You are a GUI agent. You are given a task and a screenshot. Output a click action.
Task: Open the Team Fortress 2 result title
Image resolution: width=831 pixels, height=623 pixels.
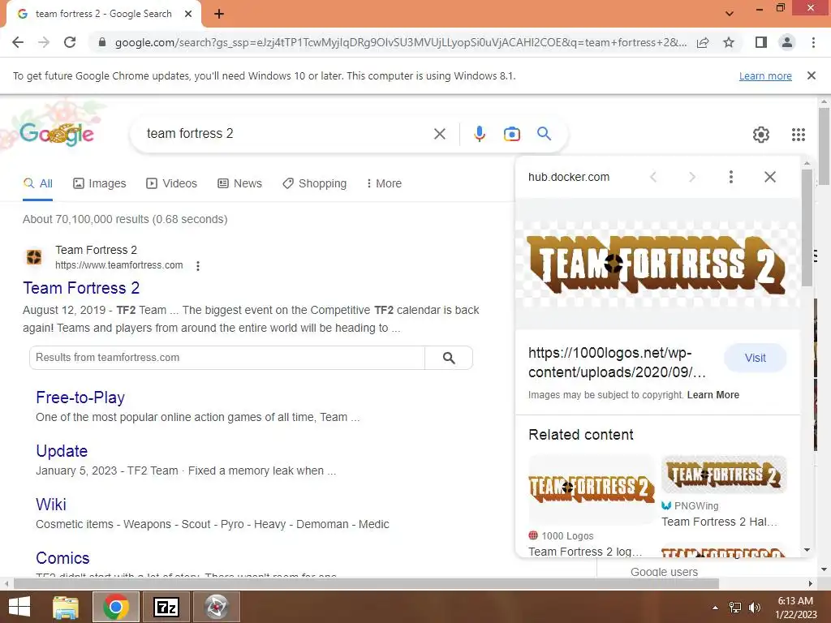click(81, 288)
